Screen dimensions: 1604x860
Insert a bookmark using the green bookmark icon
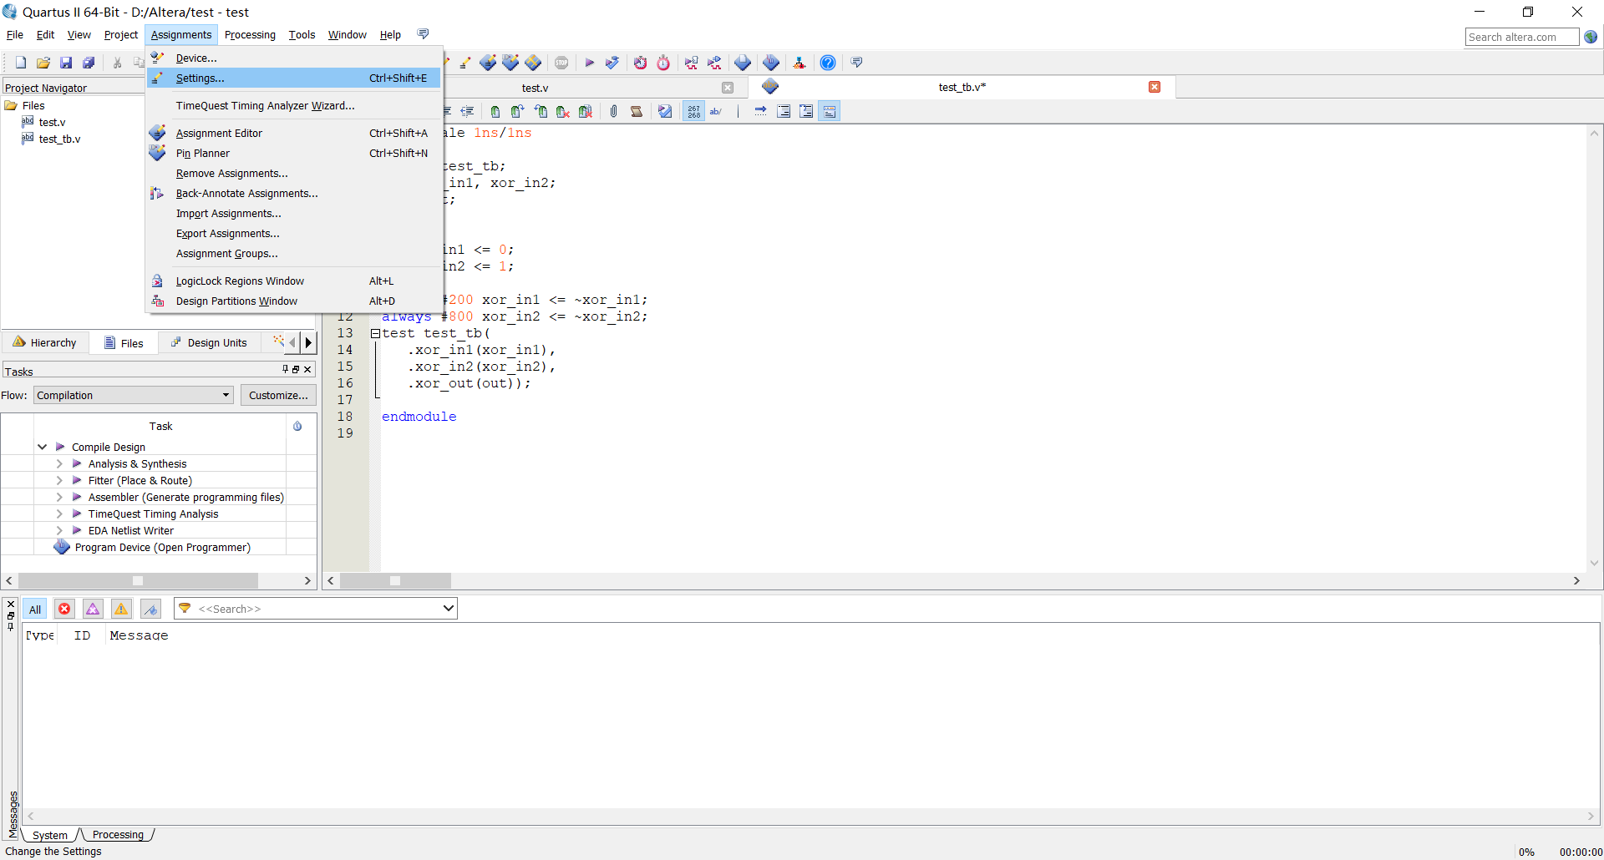[495, 110]
